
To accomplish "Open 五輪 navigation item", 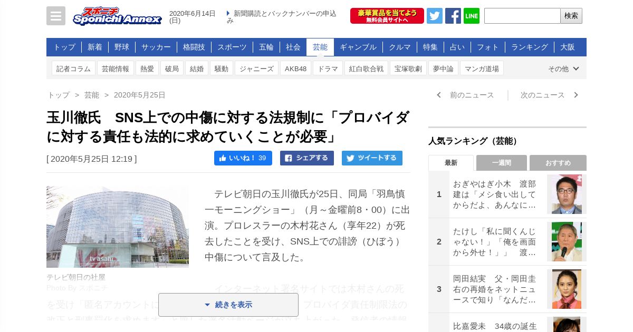I will tap(266, 47).
